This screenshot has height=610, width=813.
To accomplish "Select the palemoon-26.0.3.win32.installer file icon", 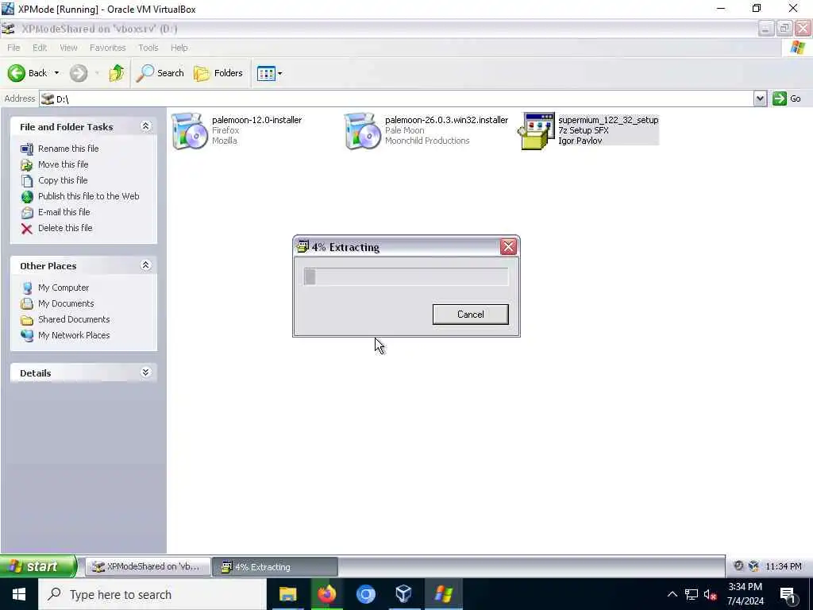I will (x=362, y=131).
